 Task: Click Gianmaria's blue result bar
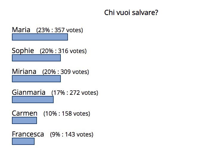coord(33,100)
